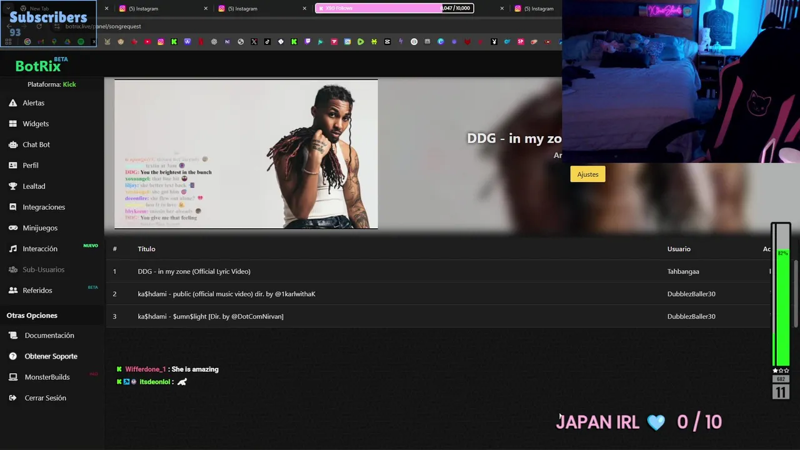Click the webcam feed overlay

[x=681, y=81]
